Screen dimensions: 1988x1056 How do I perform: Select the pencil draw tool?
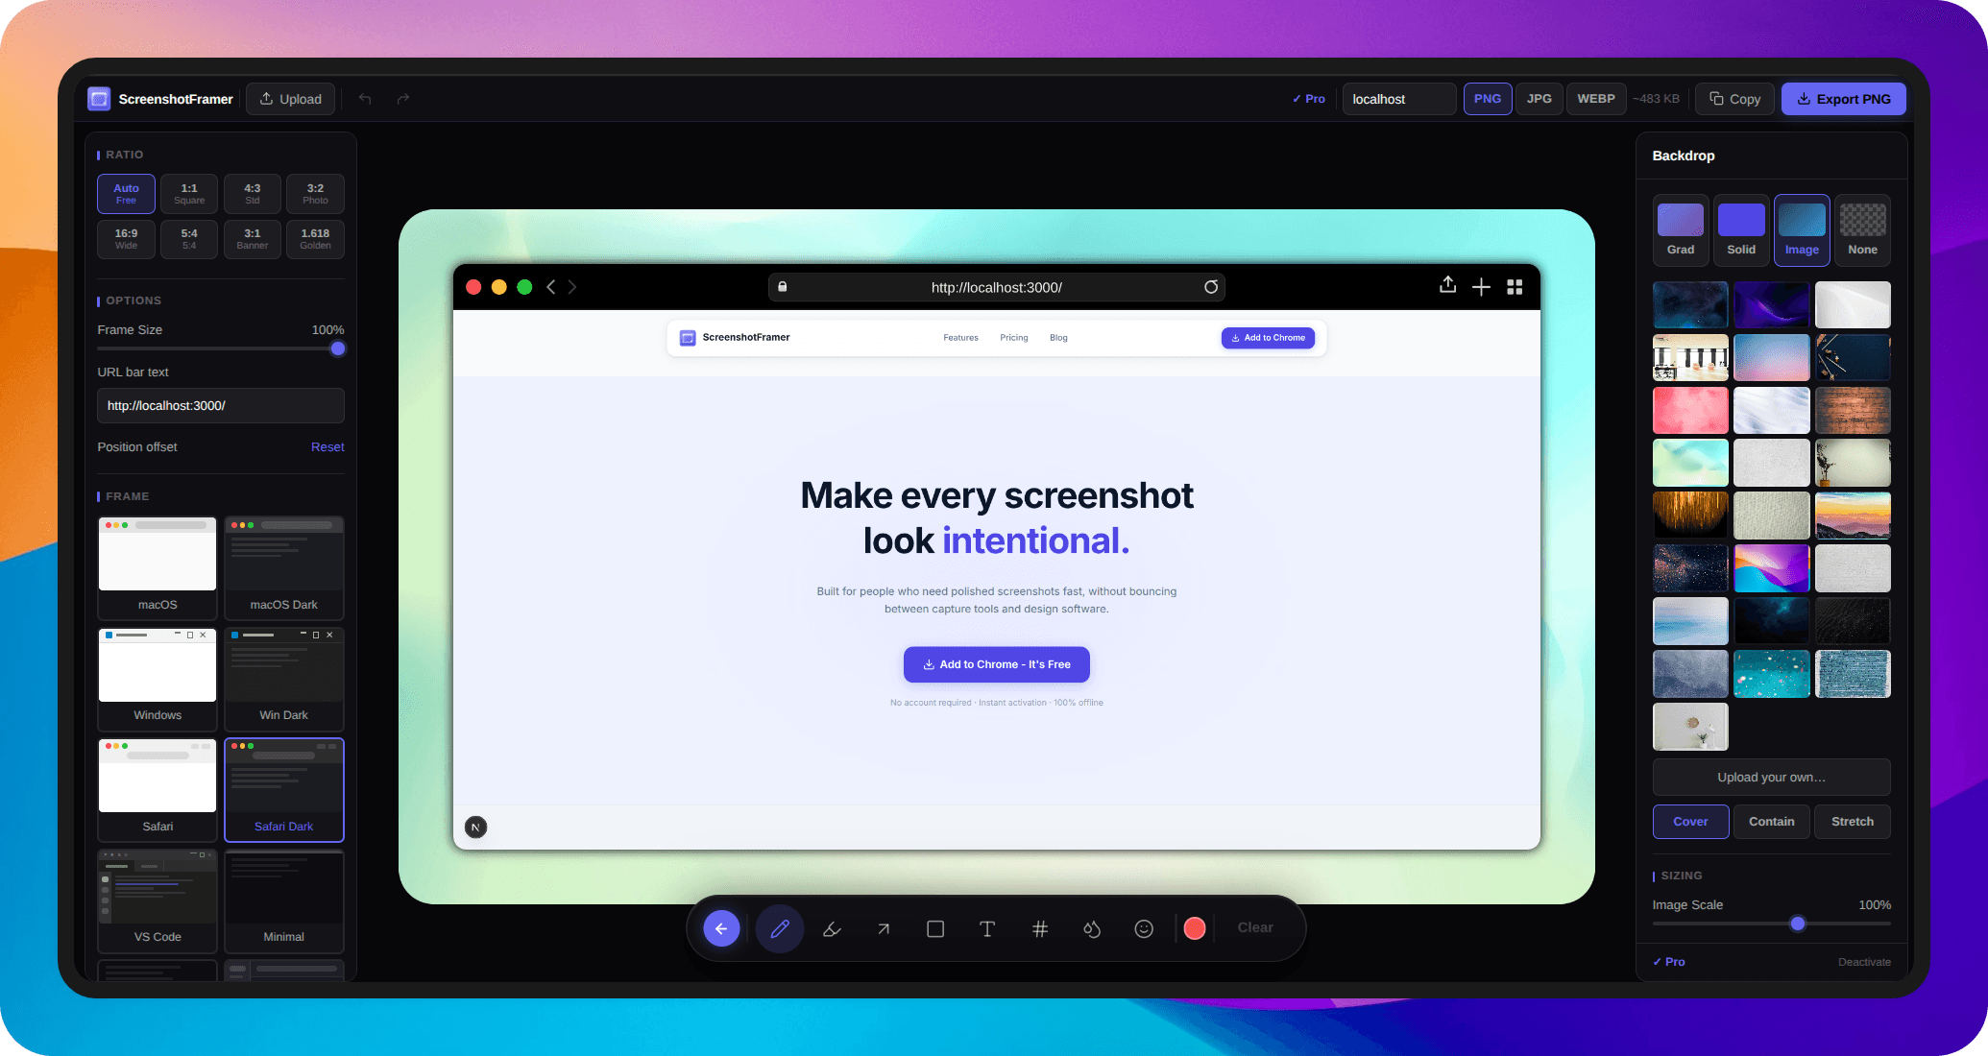point(780,928)
